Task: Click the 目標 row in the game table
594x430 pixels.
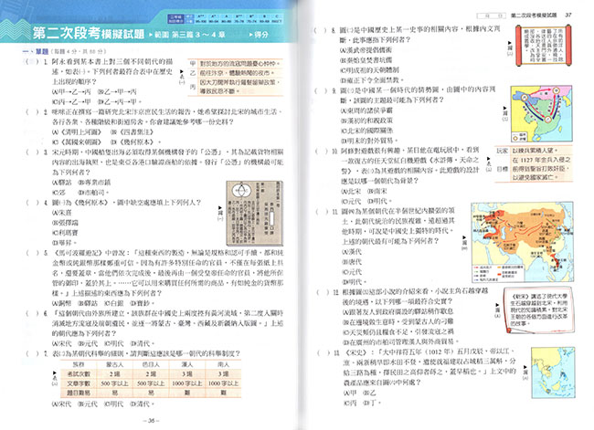Action: click(534, 169)
